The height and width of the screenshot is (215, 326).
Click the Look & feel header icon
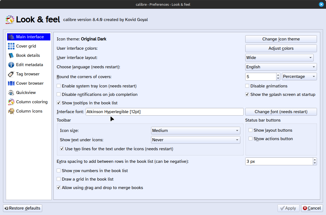click(x=10, y=20)
